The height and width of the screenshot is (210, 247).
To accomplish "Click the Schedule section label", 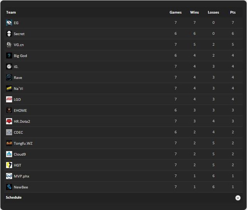I will (14, 197).
